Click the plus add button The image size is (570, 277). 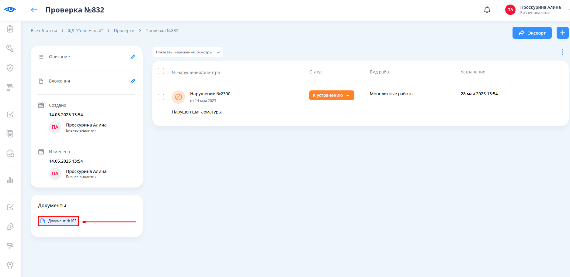click(562, 33)
